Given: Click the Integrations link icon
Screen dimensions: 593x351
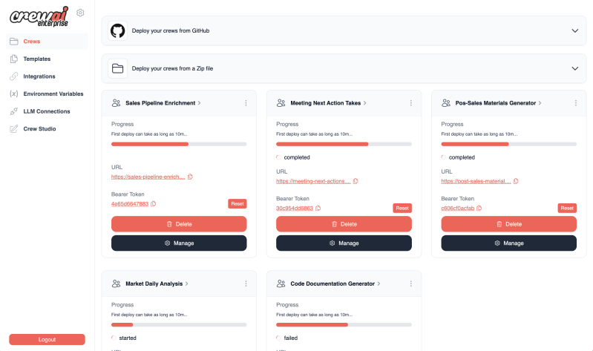Looking at the screenshot, I should click(14, 76).
